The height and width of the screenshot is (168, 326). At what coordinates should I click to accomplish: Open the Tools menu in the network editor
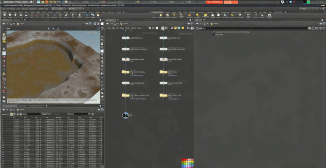[127, 28]
